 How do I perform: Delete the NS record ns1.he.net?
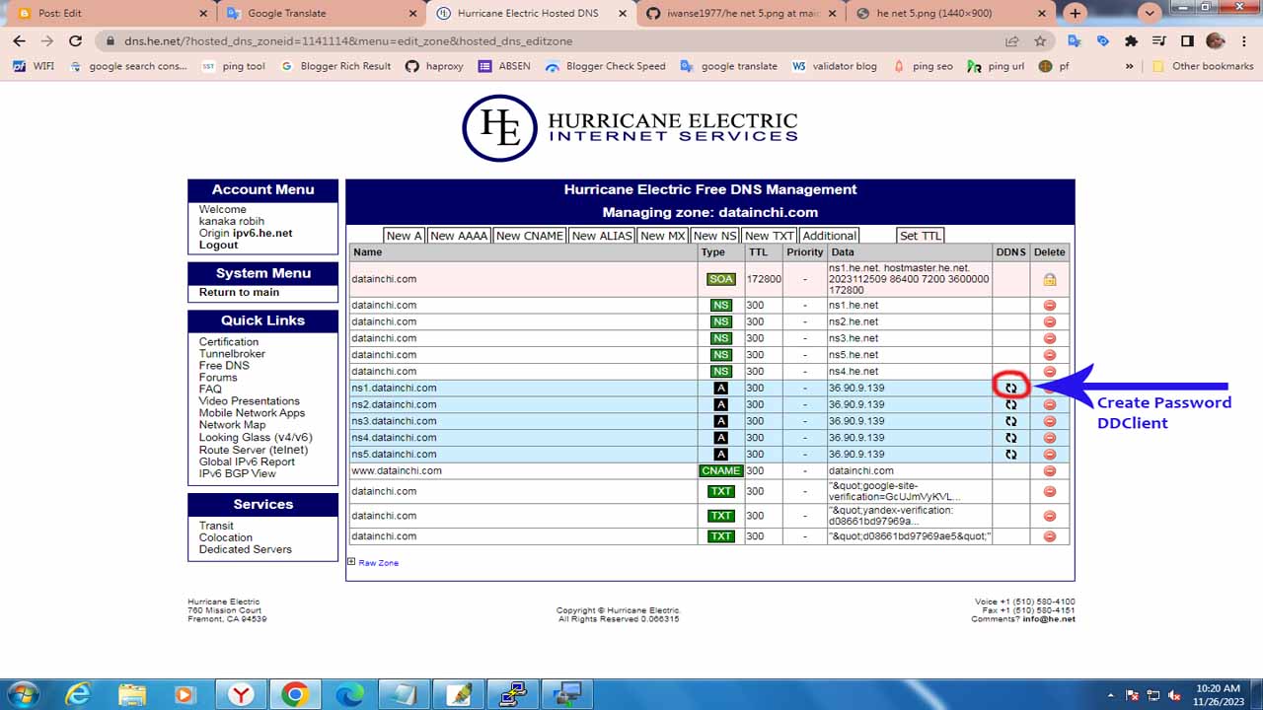coord(1050,306)
